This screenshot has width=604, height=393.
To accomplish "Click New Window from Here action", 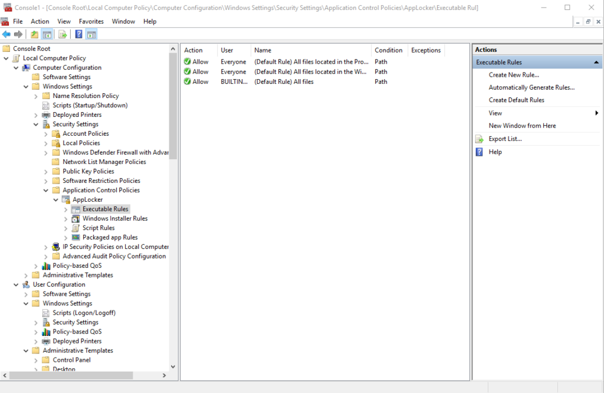I will click(523, 126).
